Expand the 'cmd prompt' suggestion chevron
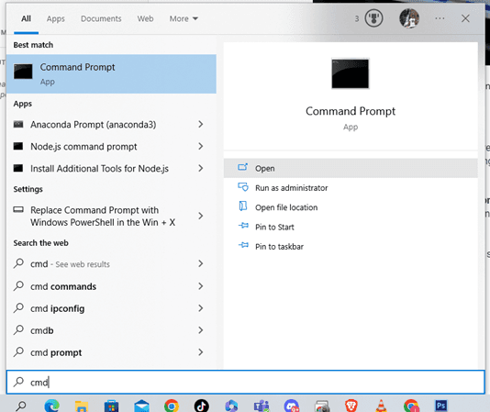The width and height of the screenshot is (490, 412). point(201,352)
